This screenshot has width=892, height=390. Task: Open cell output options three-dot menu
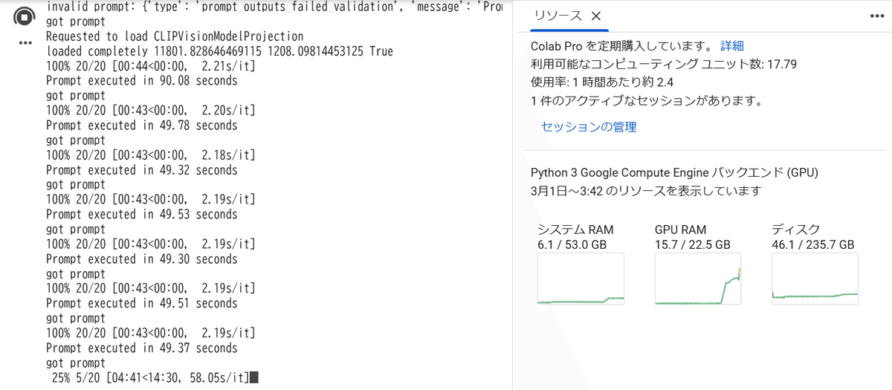(x=25, y=43)
